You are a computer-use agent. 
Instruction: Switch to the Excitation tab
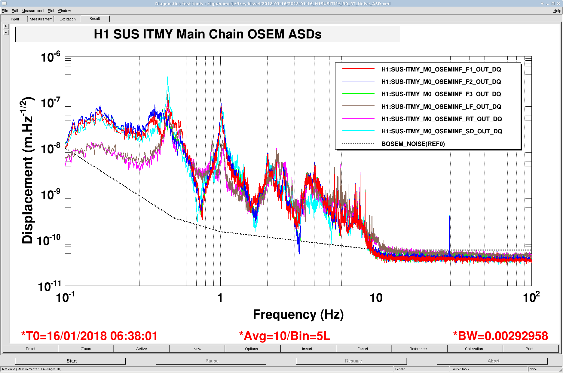68,19
